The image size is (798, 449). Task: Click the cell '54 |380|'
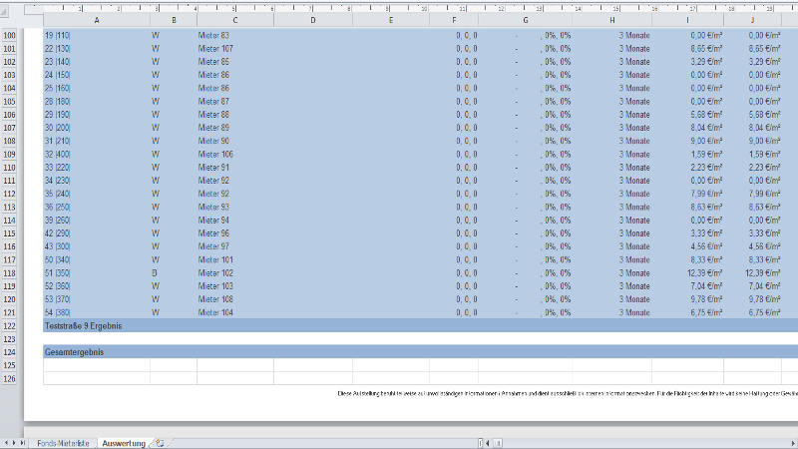tap(58, 312)
